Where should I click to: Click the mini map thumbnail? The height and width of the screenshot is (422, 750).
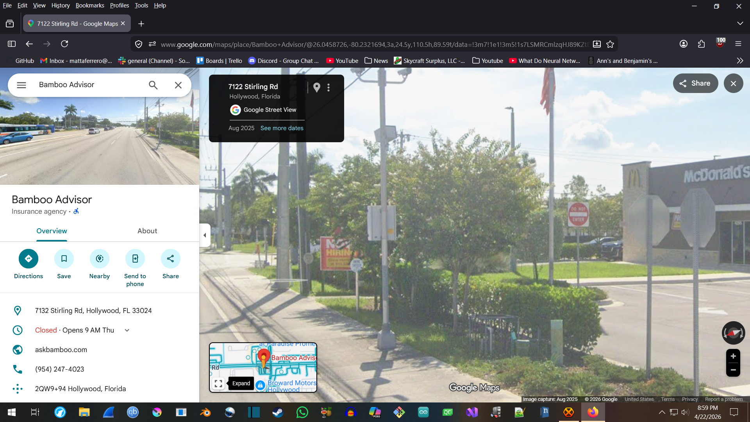pos(263,367)
